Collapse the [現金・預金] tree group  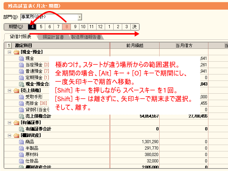tap(10, 52)
